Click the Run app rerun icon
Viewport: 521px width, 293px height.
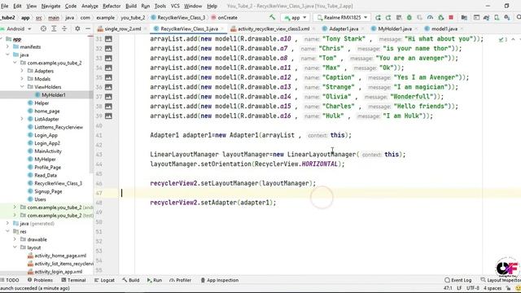click(x=378, y=18)
